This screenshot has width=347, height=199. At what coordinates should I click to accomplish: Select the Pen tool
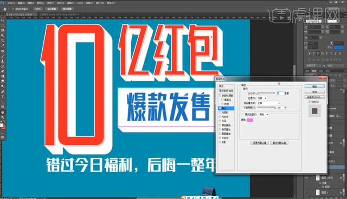coord(3,91)
